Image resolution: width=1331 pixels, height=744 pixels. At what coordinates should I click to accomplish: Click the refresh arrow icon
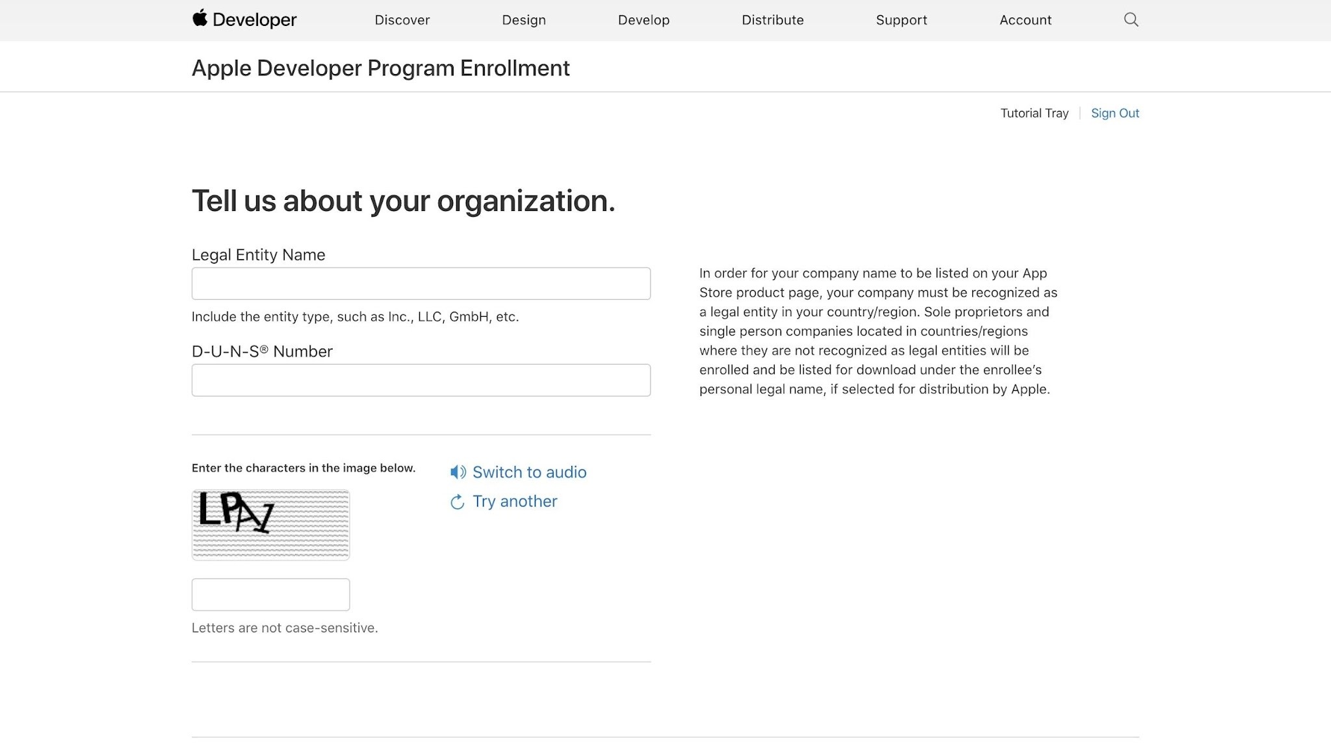click(458, 502)
